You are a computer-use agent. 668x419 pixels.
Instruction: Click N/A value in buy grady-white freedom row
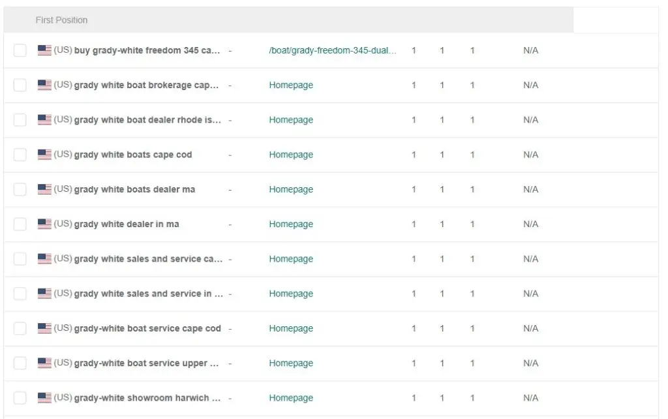click(530, 50)
